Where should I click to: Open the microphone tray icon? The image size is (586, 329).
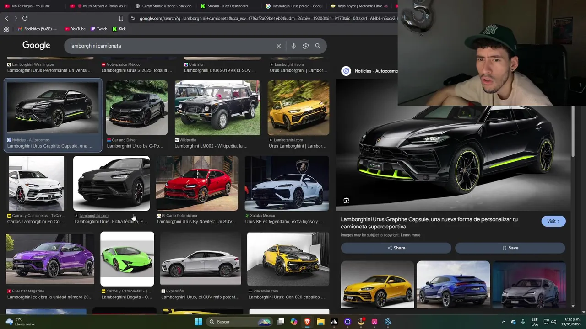tap(523, 322)
